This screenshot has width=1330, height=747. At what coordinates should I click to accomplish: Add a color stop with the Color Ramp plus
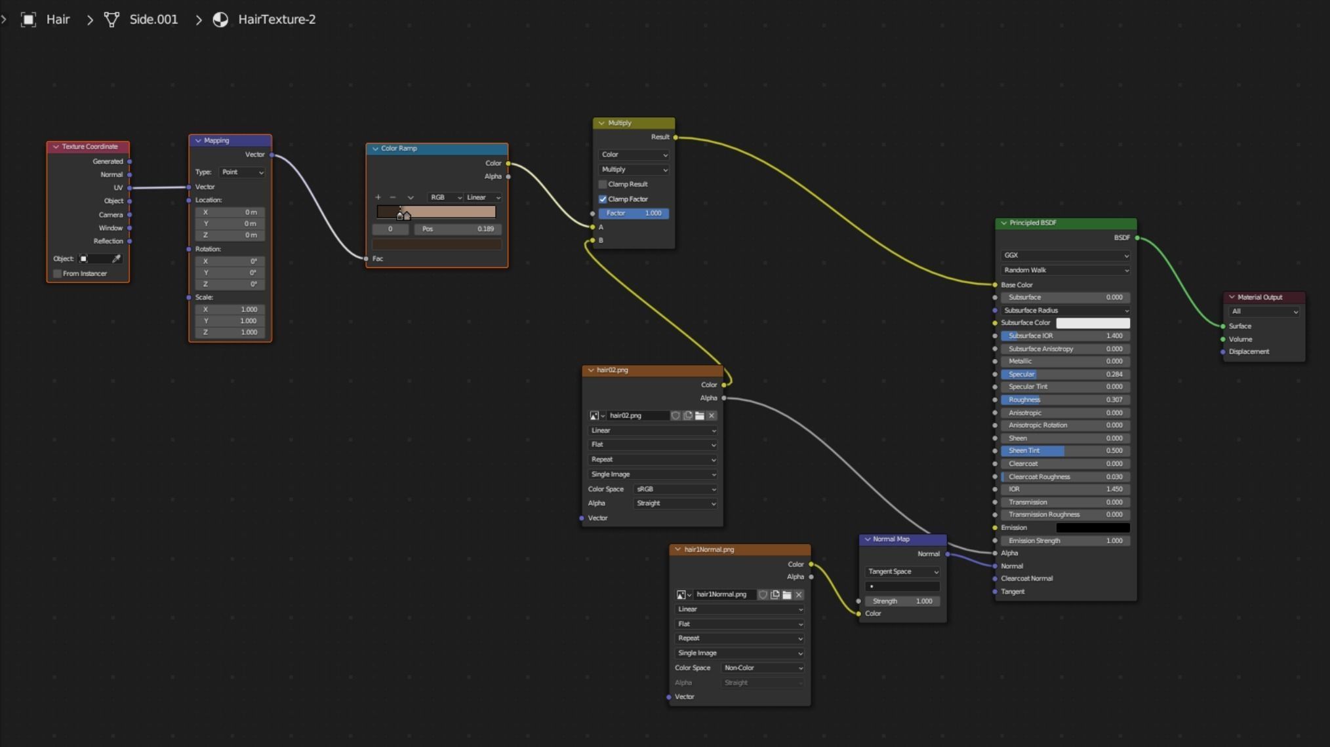click(x=378, y=197)
